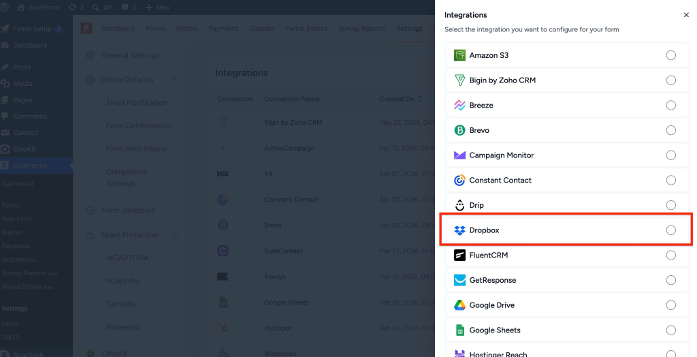Open the Partial Entries tab
Screen dimensions: 697x357
306,29
